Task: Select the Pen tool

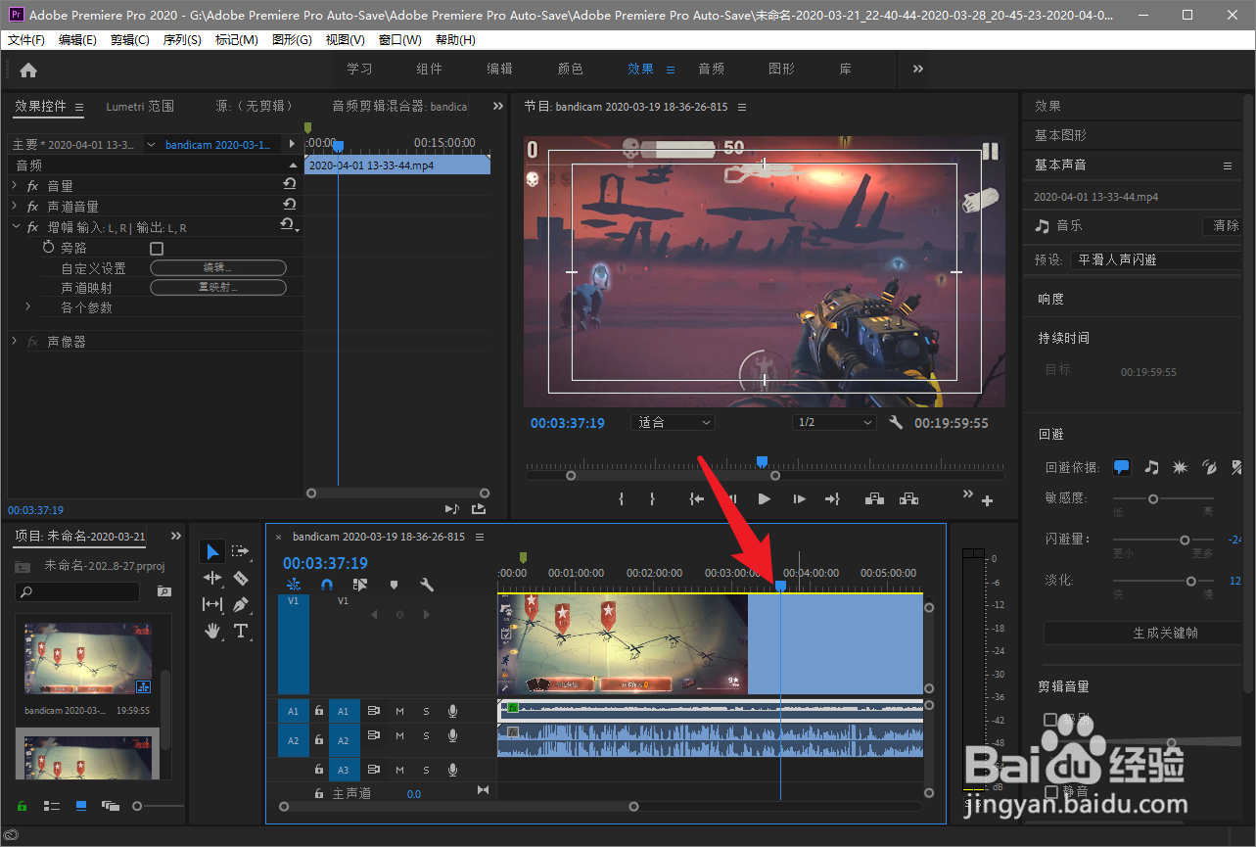Action: pos(241,605)
